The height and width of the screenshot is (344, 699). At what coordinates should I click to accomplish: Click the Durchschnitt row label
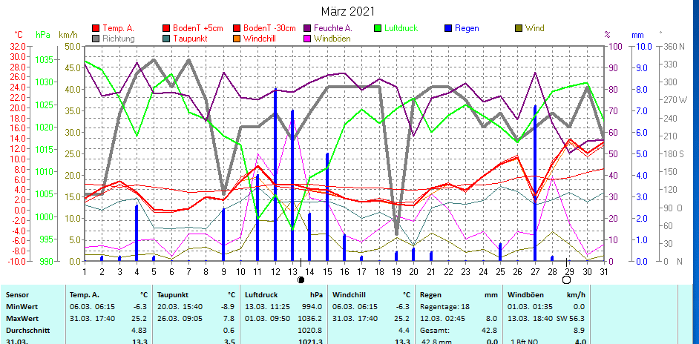click(x=27, y=331)
